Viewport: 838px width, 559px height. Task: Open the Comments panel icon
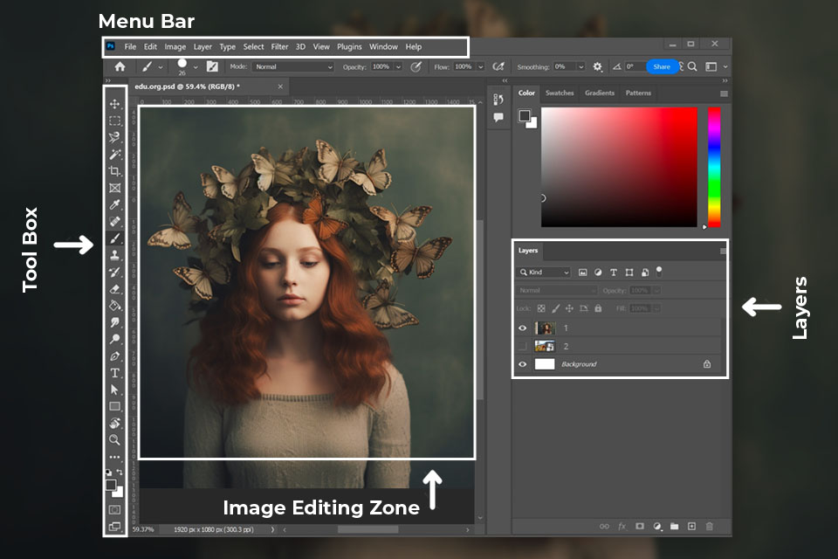pyautogui.click(x=498, y=117)
